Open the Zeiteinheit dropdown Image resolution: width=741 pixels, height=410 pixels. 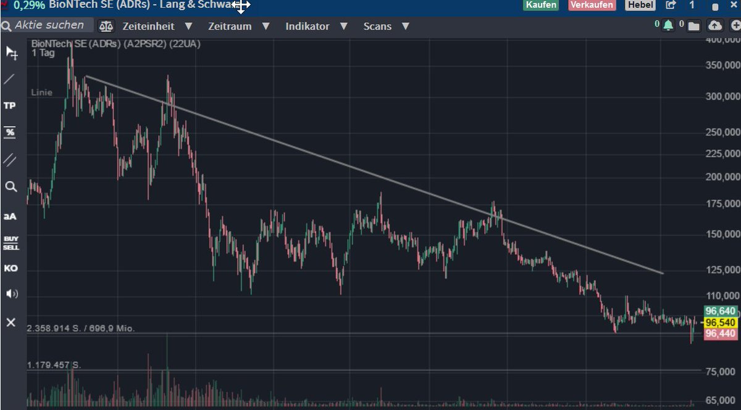tap(157, 27)
